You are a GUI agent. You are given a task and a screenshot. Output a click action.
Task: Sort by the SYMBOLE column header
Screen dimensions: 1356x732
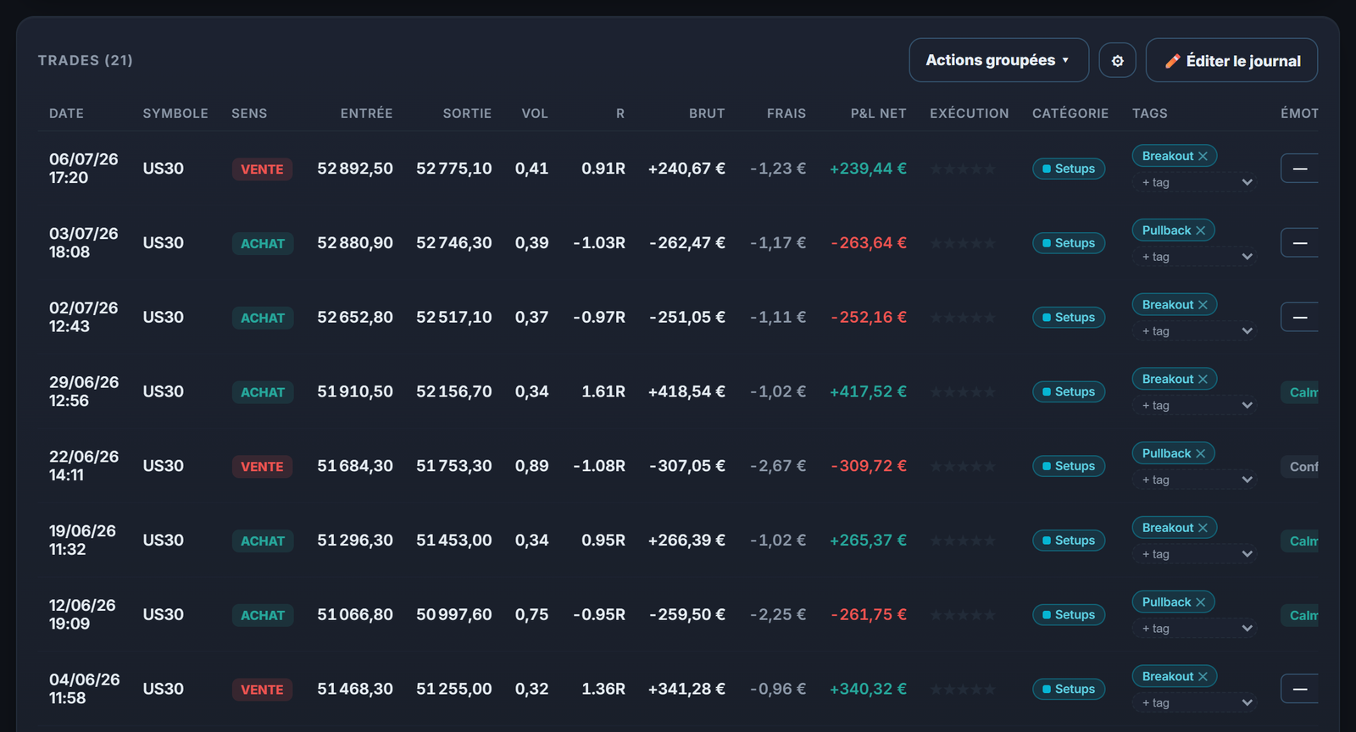175,114
